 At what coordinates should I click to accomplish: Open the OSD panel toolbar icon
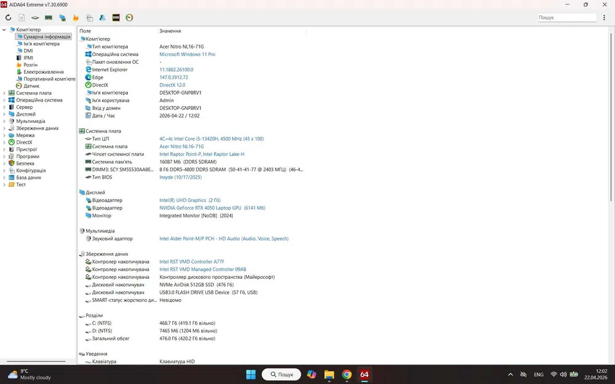click(116, 18)
